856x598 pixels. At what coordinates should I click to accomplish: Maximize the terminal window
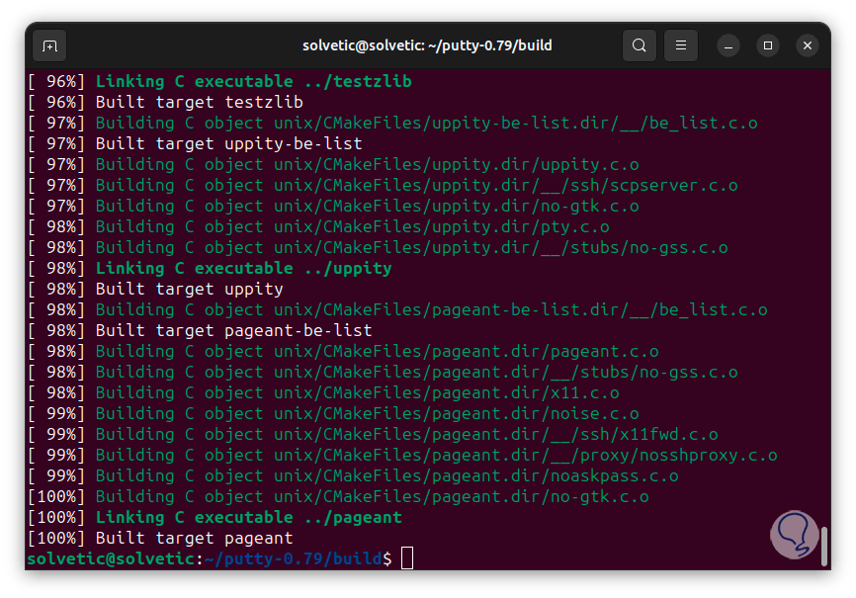point(768,45)
